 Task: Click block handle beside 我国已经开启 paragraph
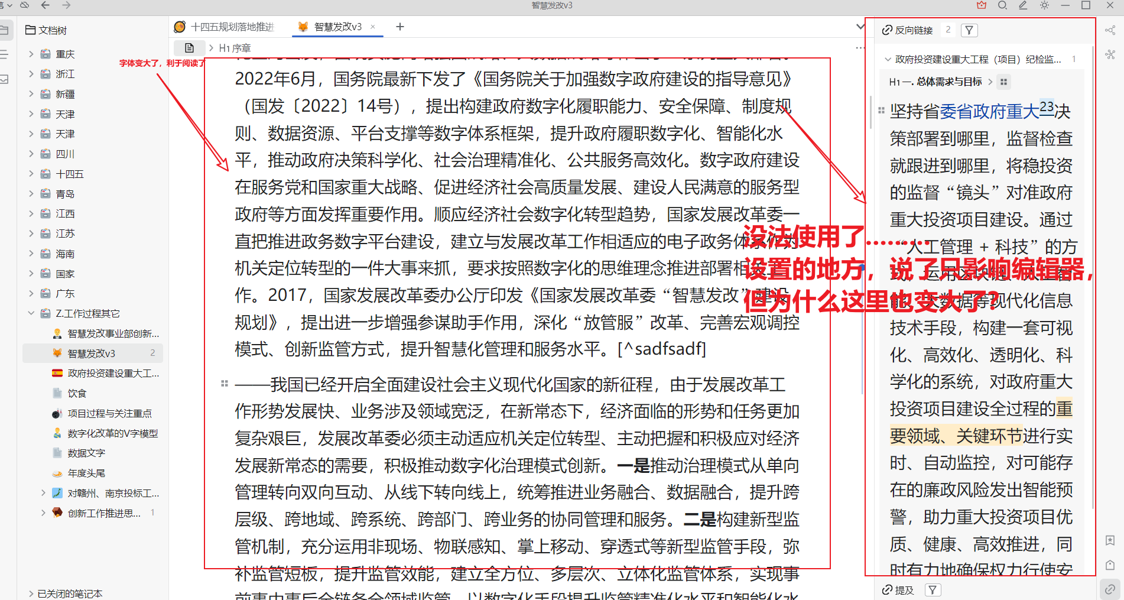[225, 384]
